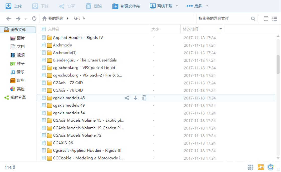The image size is (281, 172).
Task: Go forward with the right arrow
Action: click(x=18, y=19)
